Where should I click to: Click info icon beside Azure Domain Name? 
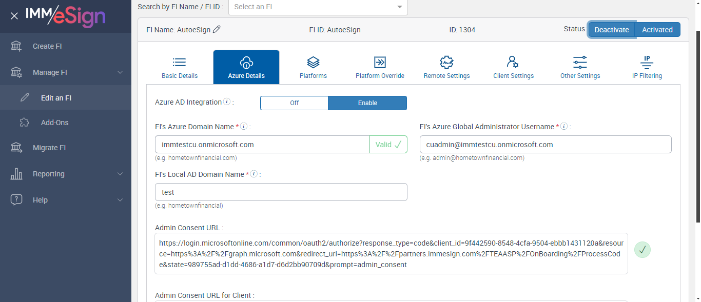pyautogui.click(x=244, y=126)
